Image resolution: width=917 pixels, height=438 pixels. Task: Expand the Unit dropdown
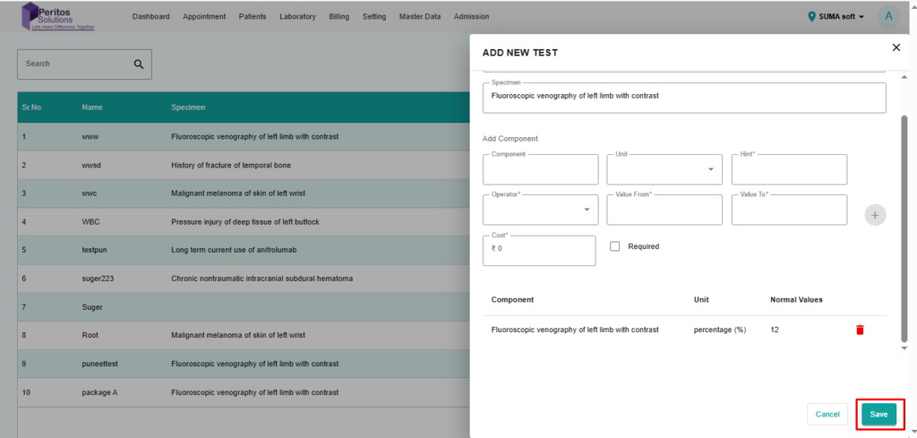[x=664, y=169]
